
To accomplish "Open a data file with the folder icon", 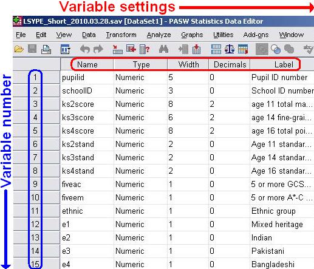I will tap(19, 49).
